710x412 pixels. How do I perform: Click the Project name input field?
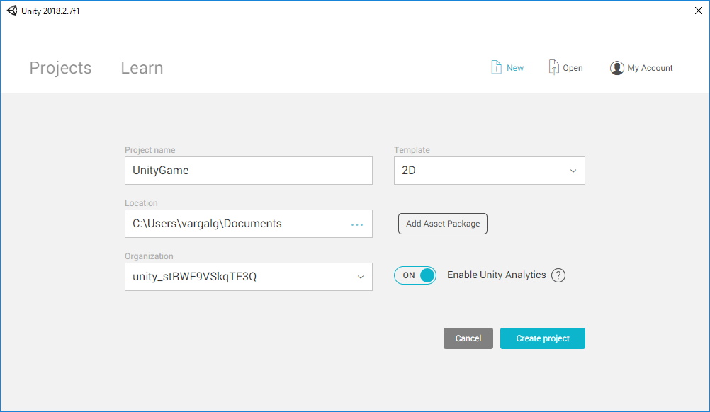click(249, 171)
